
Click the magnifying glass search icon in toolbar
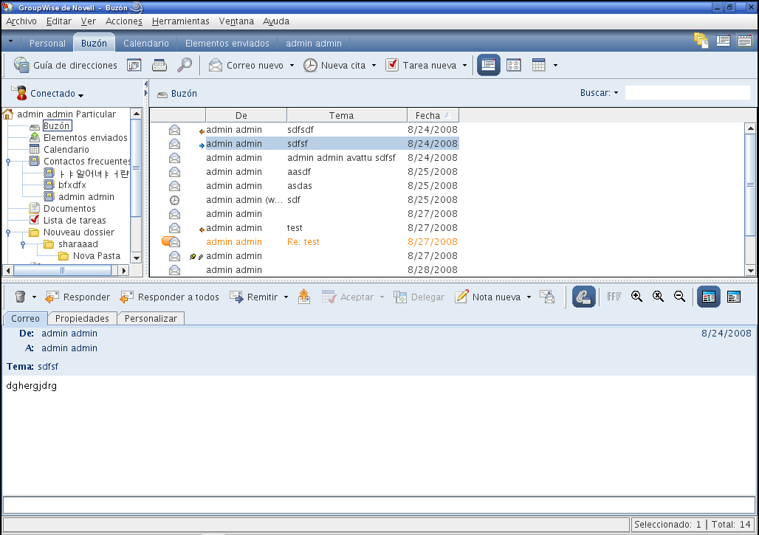185,65
